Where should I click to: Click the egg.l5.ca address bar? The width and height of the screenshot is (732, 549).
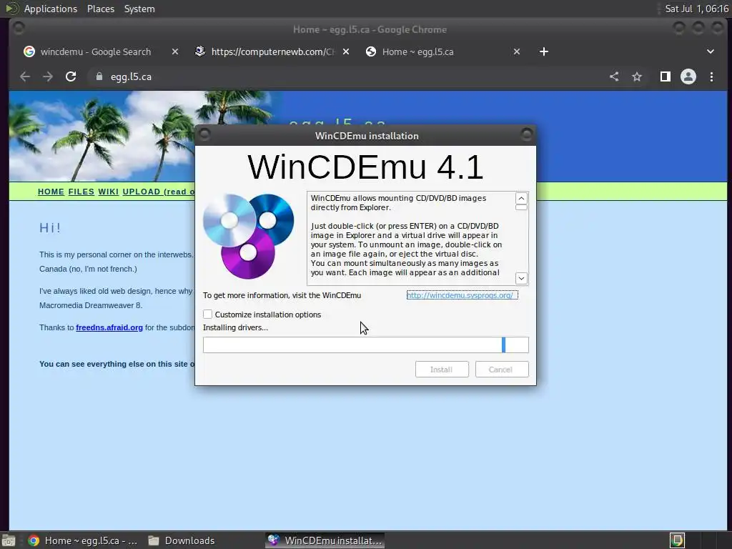[345, 76]
